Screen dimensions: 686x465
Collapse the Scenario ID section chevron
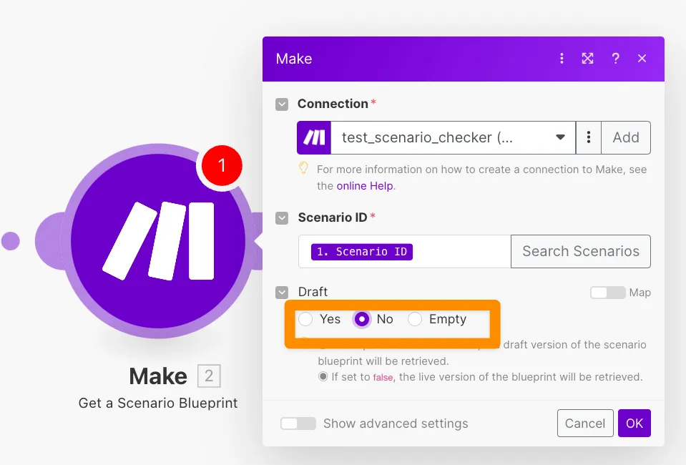click(282, 217)
